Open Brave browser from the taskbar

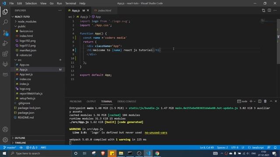[103, 153]
